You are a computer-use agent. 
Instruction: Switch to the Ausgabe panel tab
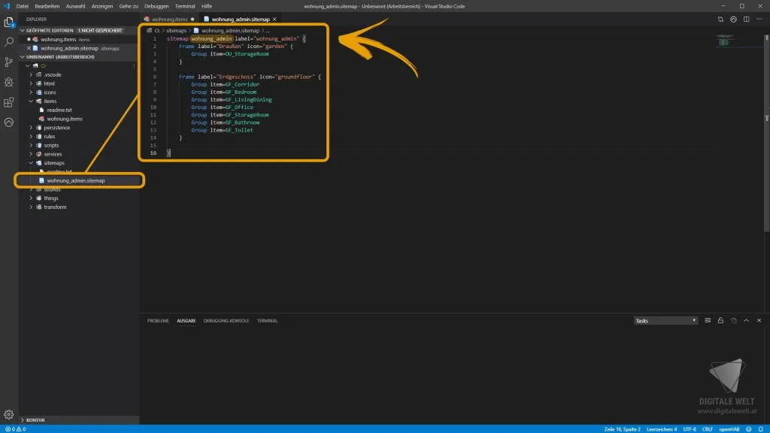point(186,320)
